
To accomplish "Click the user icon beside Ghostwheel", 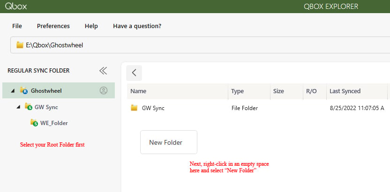I will click(x=104, y=90).
